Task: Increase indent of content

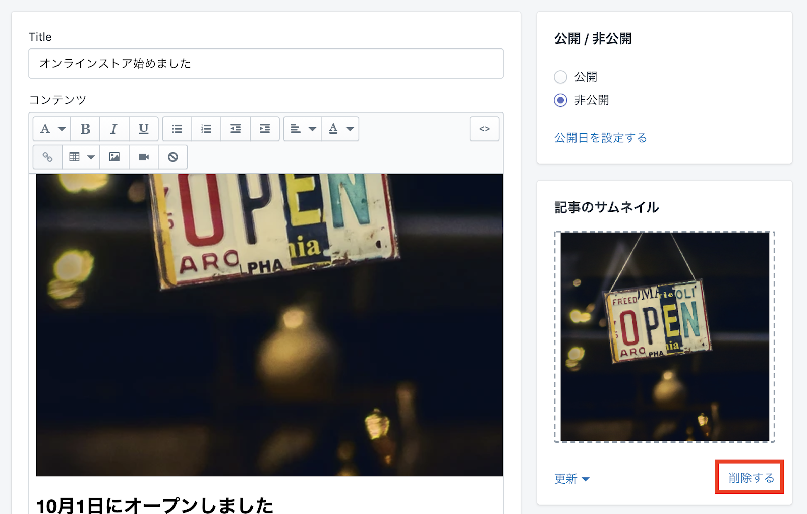Action: click(x=265, y=129)
